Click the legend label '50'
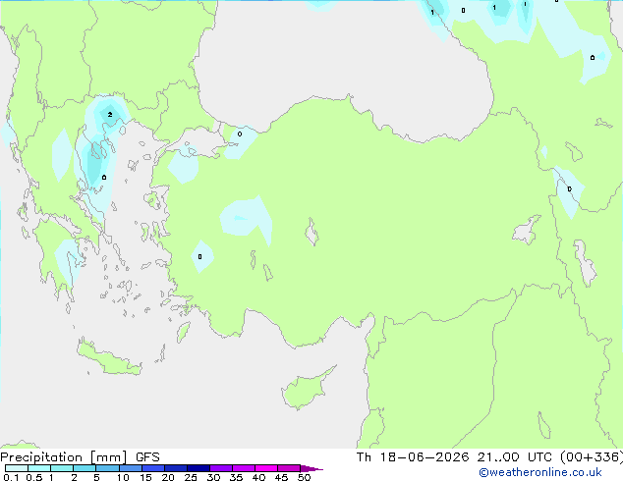623x481 pixels. click(304, 477)
